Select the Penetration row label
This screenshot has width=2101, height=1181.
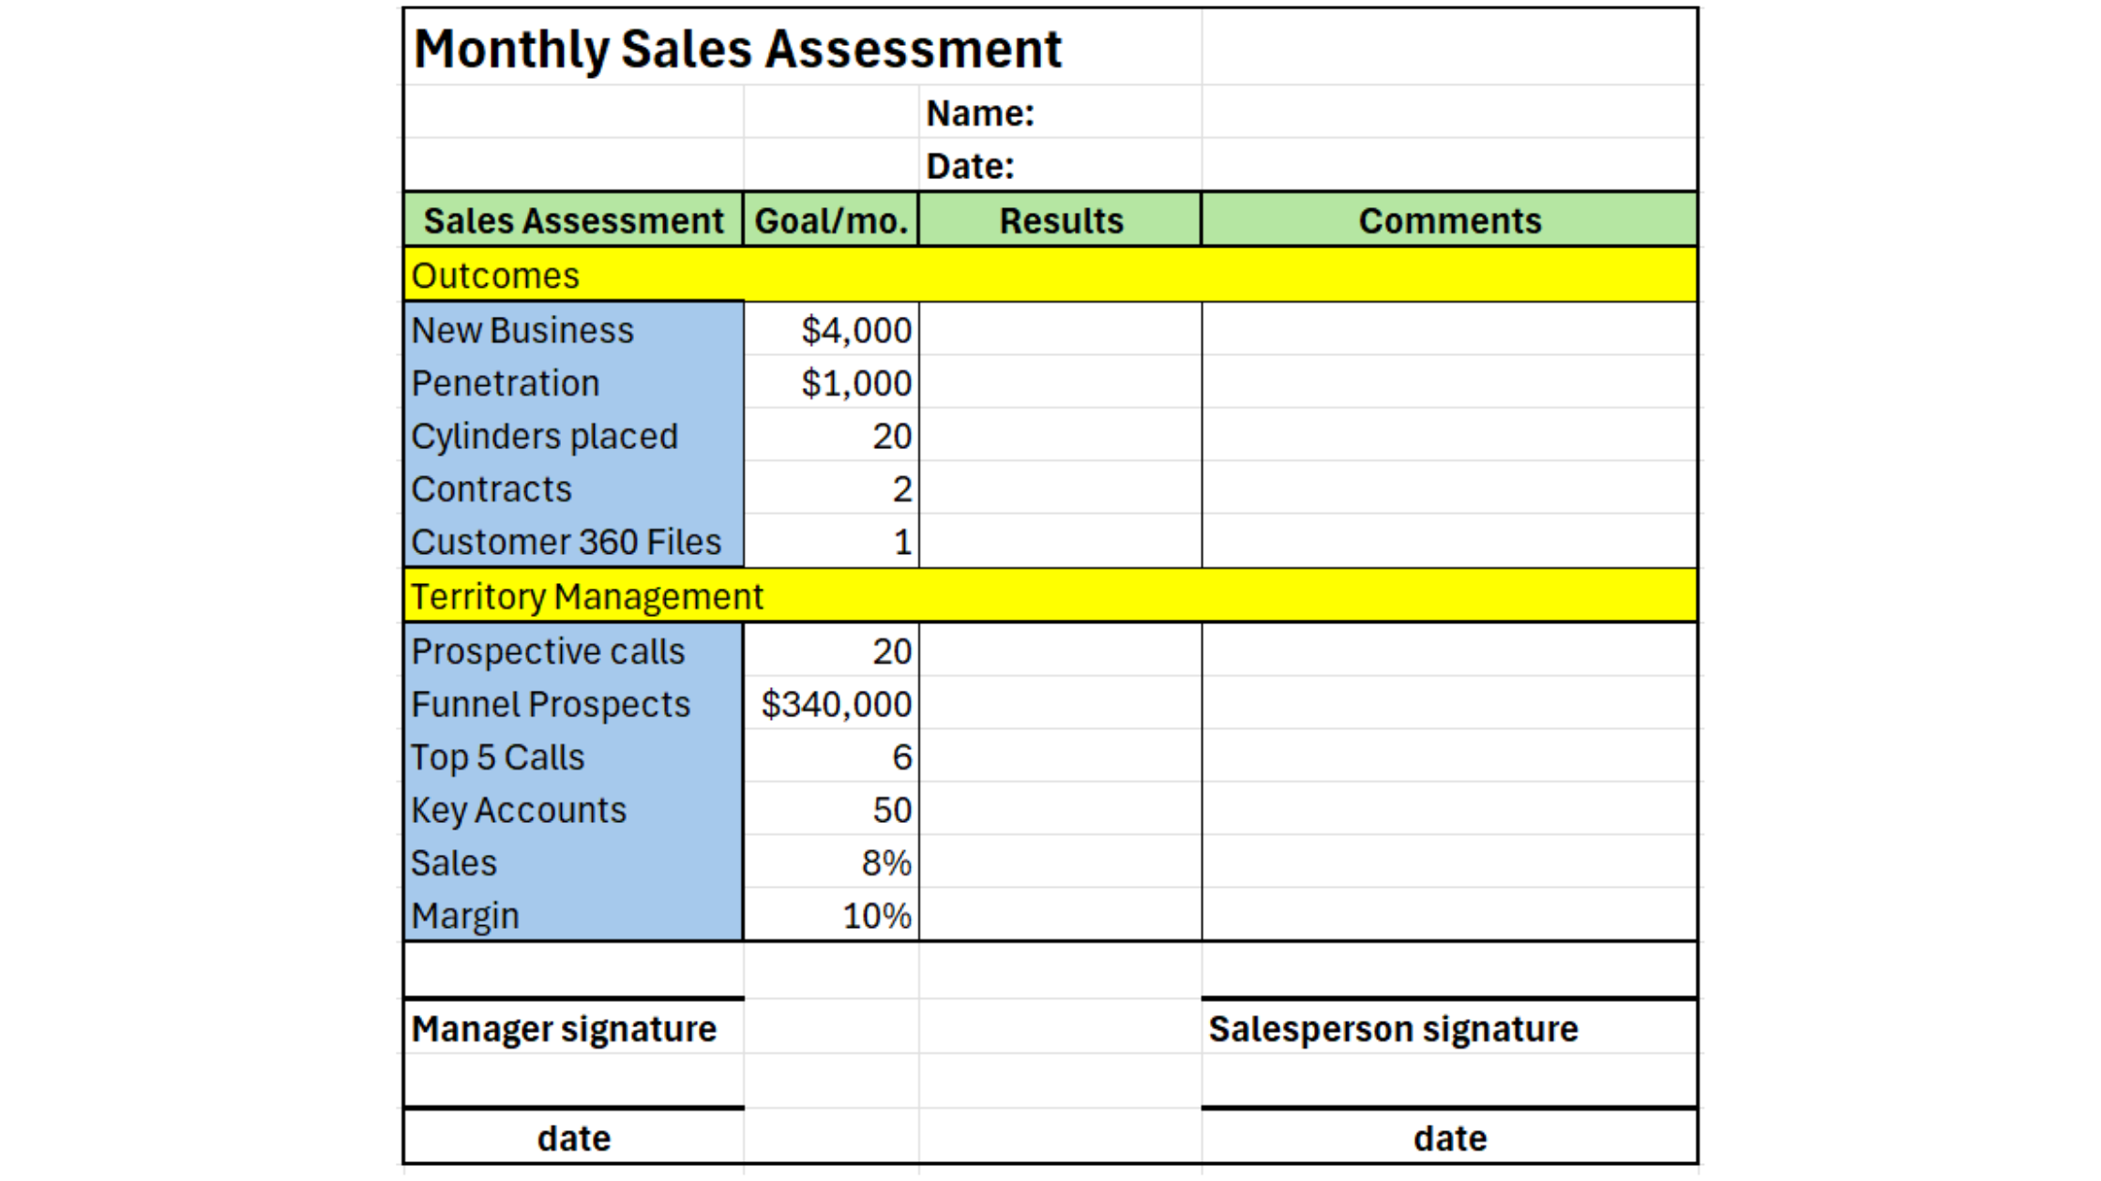click(x=573, y=382)
